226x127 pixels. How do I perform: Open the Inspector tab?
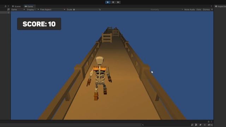(220, 6)
